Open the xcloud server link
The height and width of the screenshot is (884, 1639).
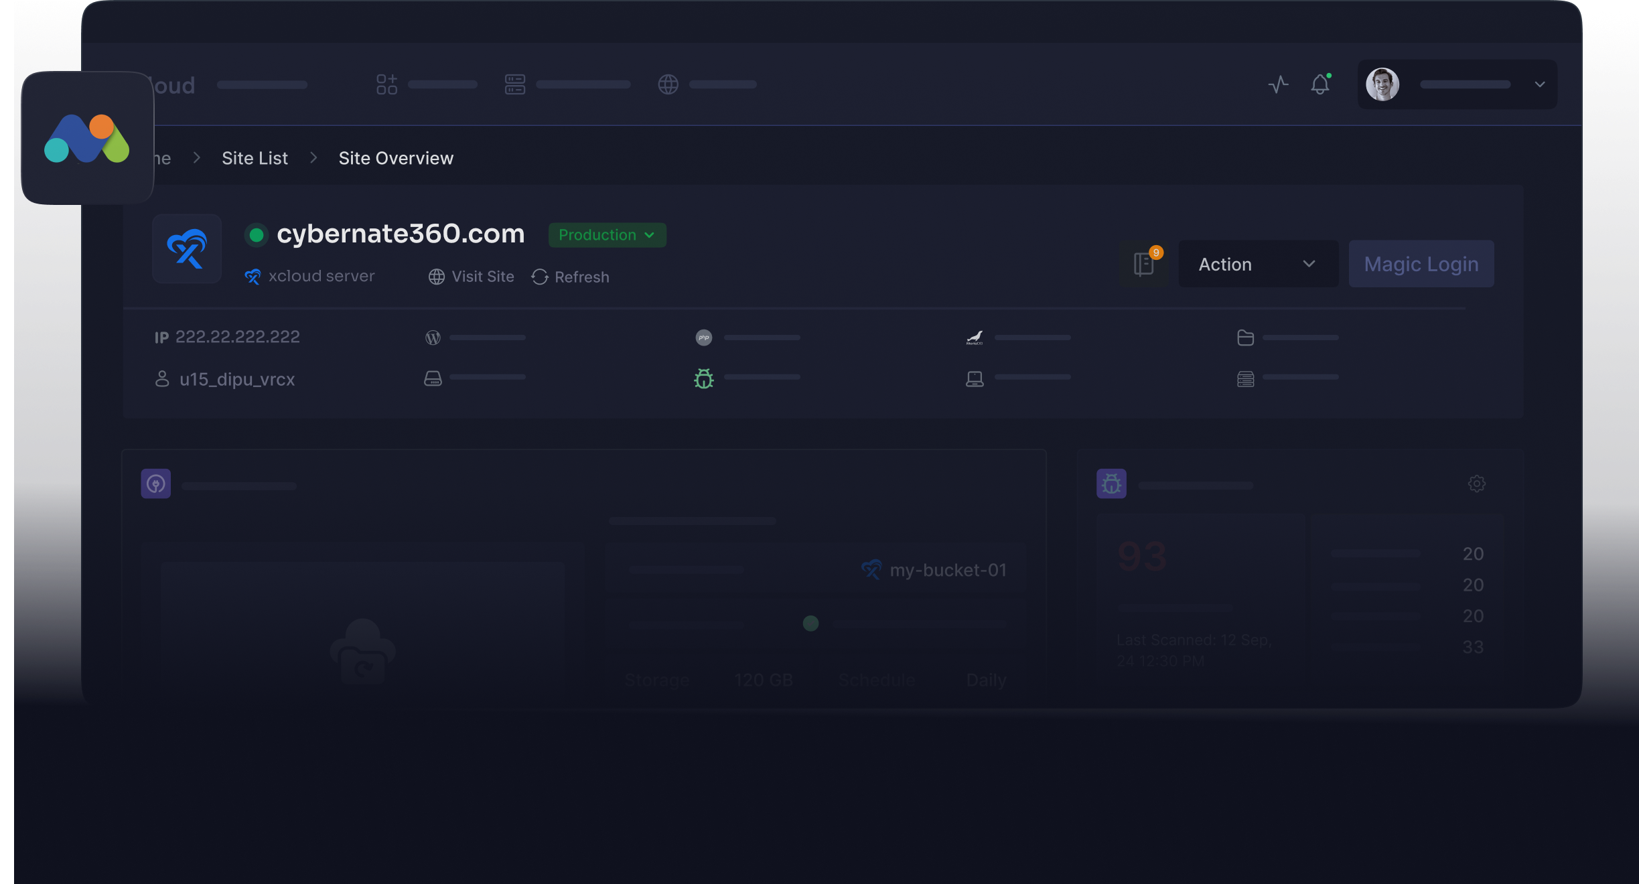tap(309, 276)
